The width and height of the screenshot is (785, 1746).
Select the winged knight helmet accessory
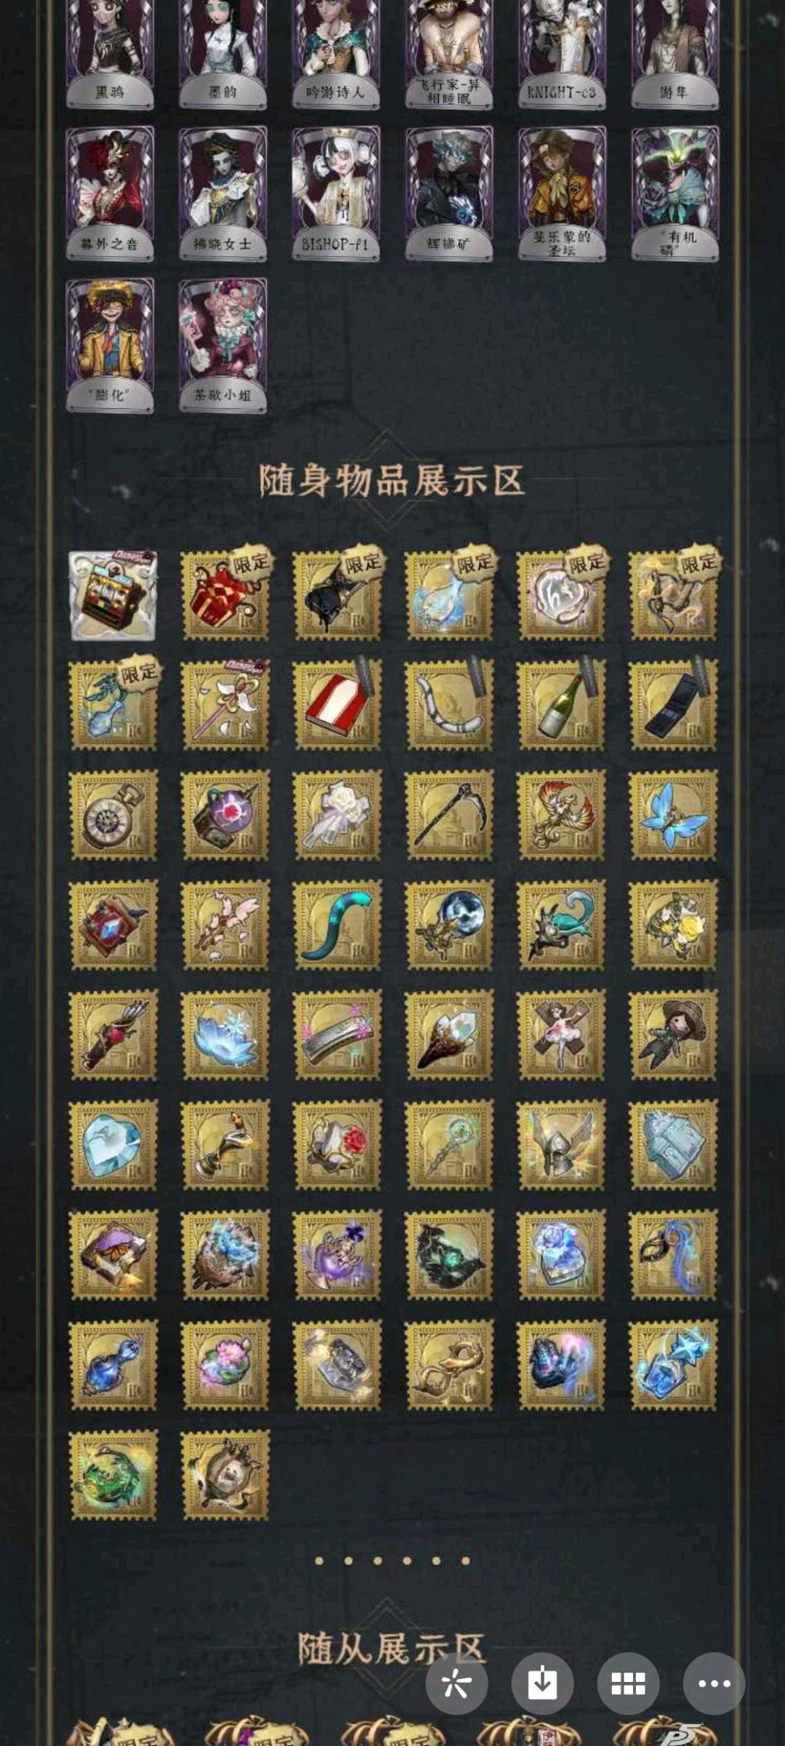point(560,1145)
